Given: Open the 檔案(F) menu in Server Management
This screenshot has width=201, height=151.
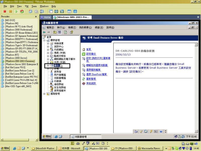Looking at the screenshot, I should click(x=50, y=27).
